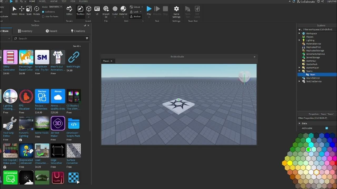Select the Weld Plugin item
The image size is (337, 189).
click(73, 57)
